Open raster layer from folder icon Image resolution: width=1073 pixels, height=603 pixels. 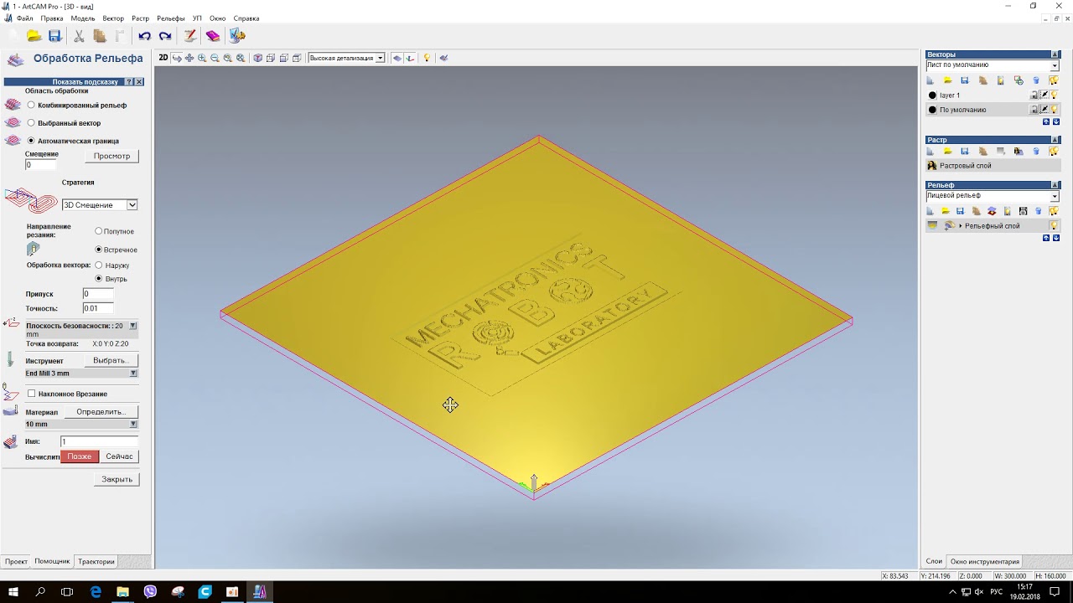(x=948, y=152)
